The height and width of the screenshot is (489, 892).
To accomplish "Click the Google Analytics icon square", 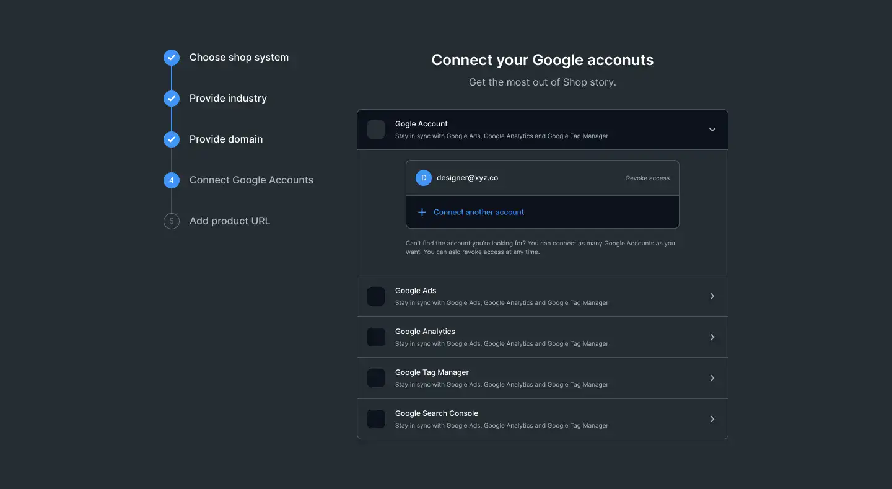I will pyautogui.click(x=376, y=337).
